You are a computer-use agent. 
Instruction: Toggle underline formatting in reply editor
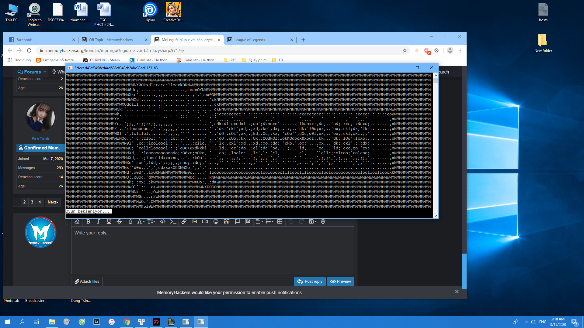point(109,222)
